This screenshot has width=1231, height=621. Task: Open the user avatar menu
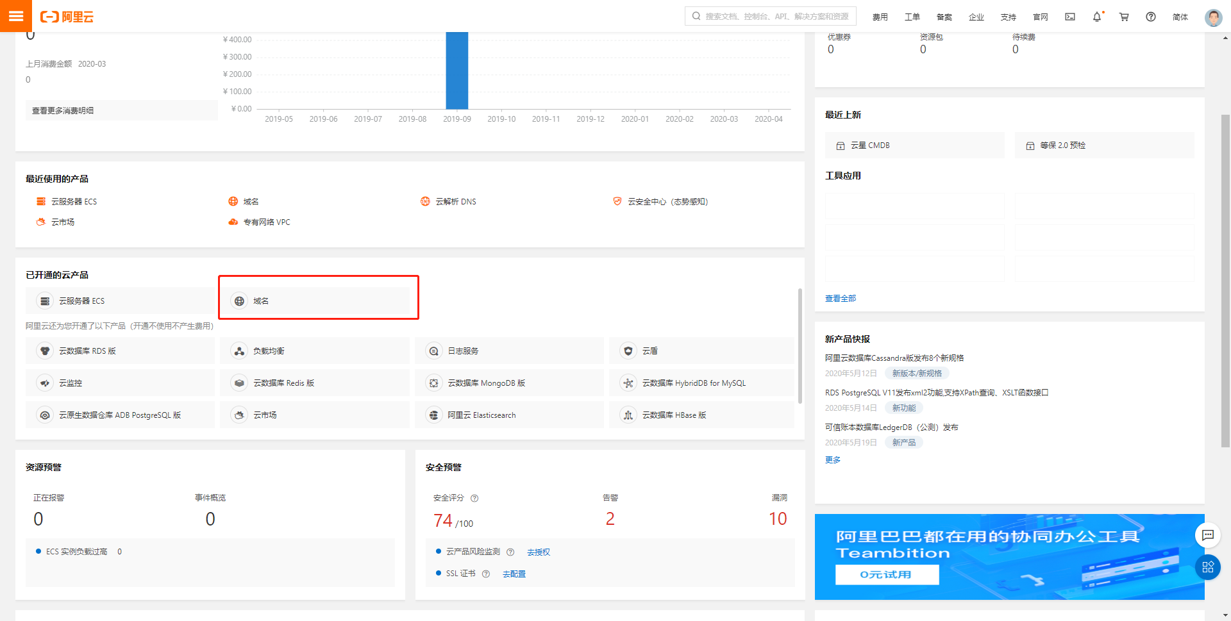click(1213, 17)
